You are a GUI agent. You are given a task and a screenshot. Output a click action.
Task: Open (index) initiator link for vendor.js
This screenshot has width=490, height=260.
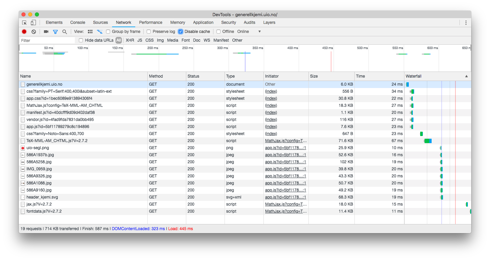[x=271, y=120]
